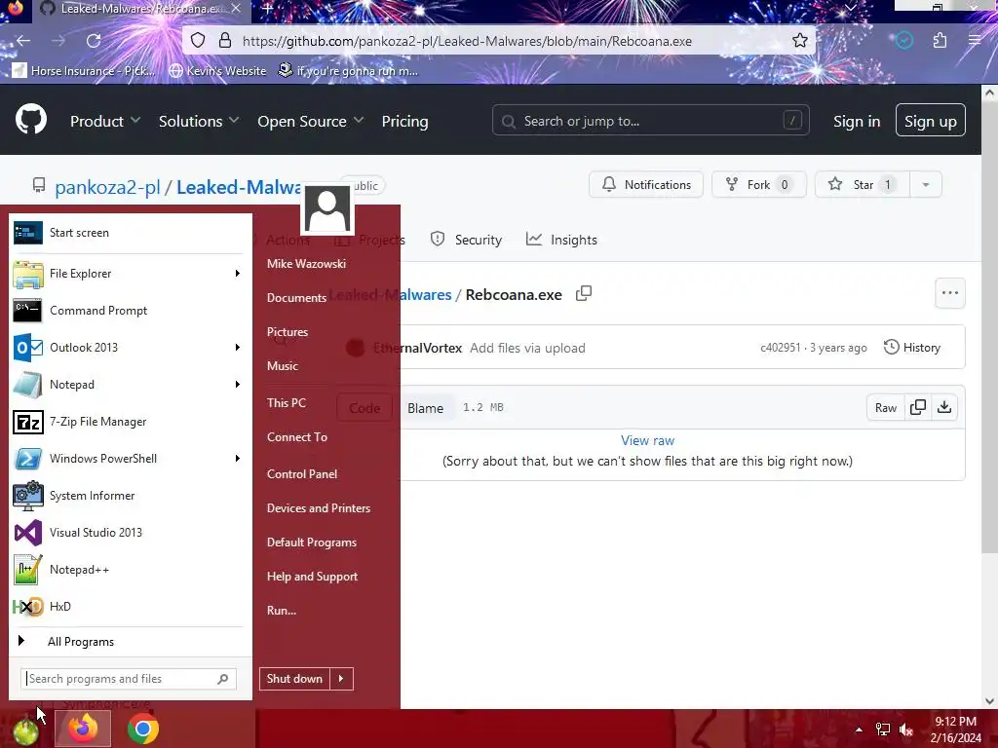Click View raw link
This screenshot has height=748, width=998.
tap(647, 440)
